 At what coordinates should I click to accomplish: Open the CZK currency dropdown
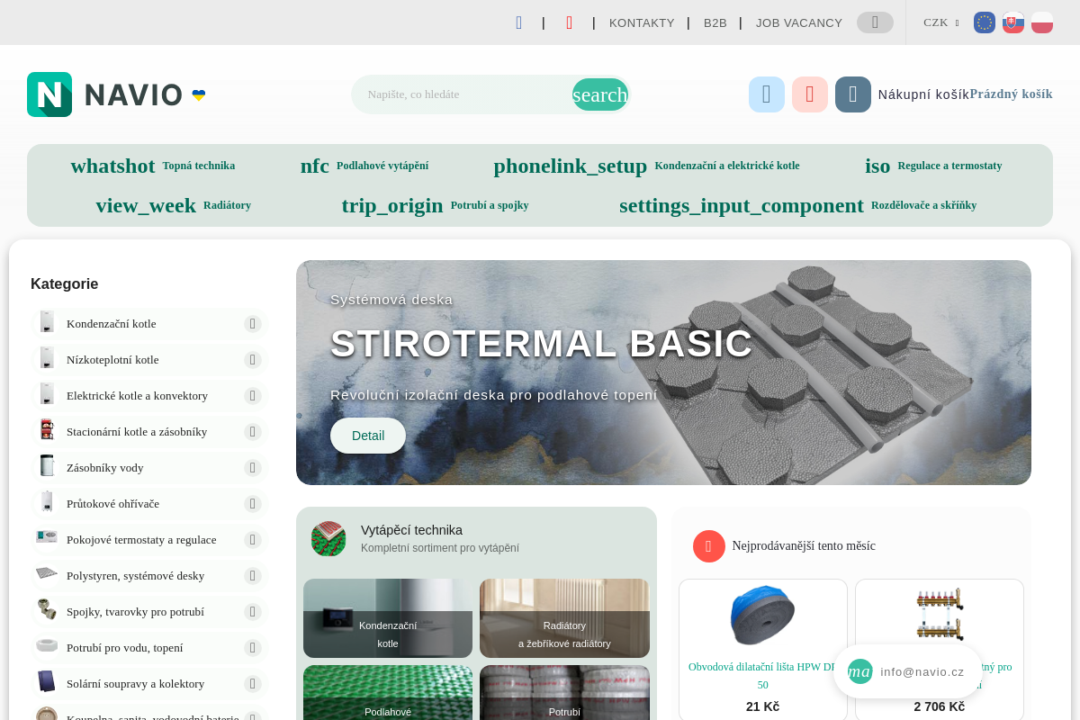941,22
